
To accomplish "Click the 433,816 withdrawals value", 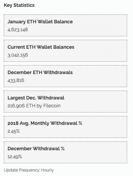I will pos(16,81).
